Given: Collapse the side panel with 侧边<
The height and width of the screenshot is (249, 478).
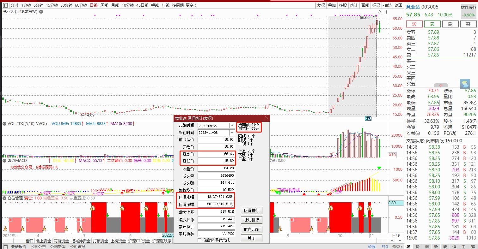Looking at the screenshot, I should (x=397, y=246).
